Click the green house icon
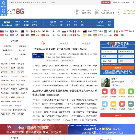 tap(131, 92)
